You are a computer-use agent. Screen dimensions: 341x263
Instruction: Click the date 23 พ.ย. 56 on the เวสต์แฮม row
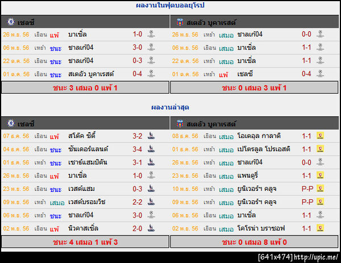pyautogui.click(x=16, y=189)
